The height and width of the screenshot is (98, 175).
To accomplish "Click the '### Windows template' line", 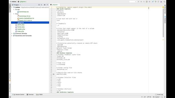I will tap(64, 53).
